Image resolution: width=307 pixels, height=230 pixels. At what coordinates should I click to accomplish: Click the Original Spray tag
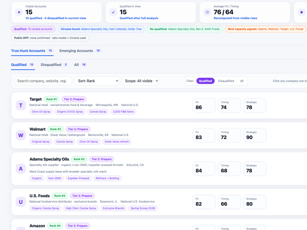point(41,142)
